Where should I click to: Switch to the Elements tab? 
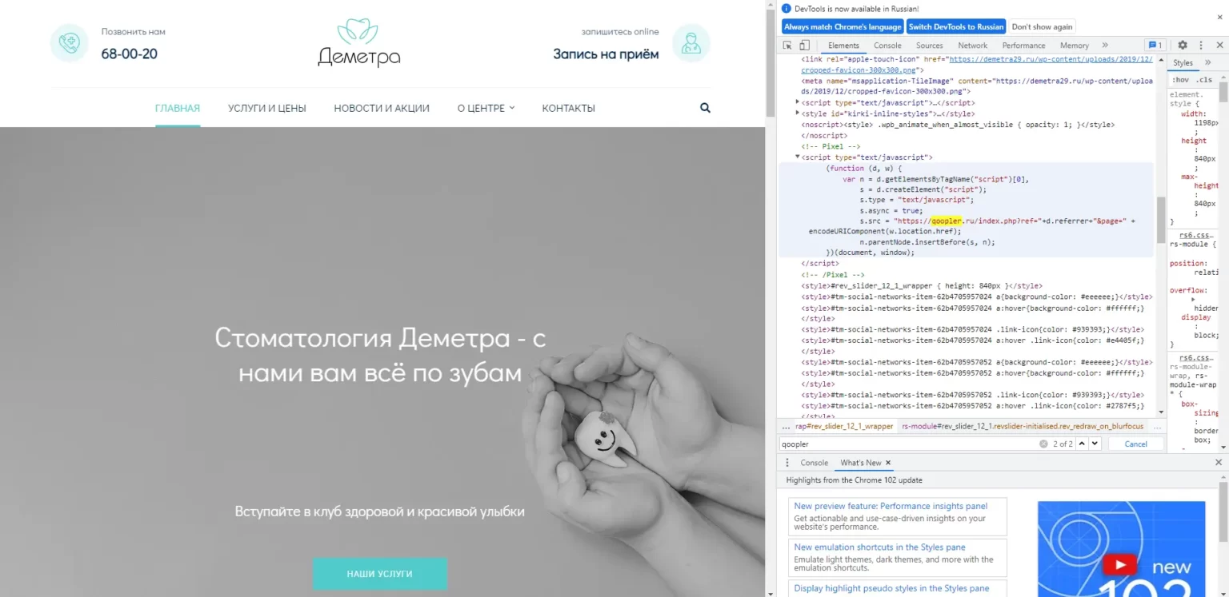coord(843,46)
